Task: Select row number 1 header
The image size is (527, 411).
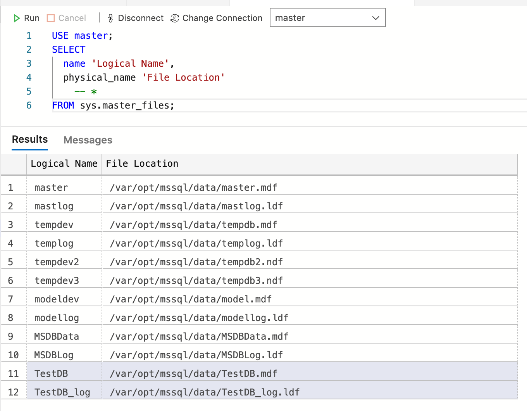Action: [11, 188]
